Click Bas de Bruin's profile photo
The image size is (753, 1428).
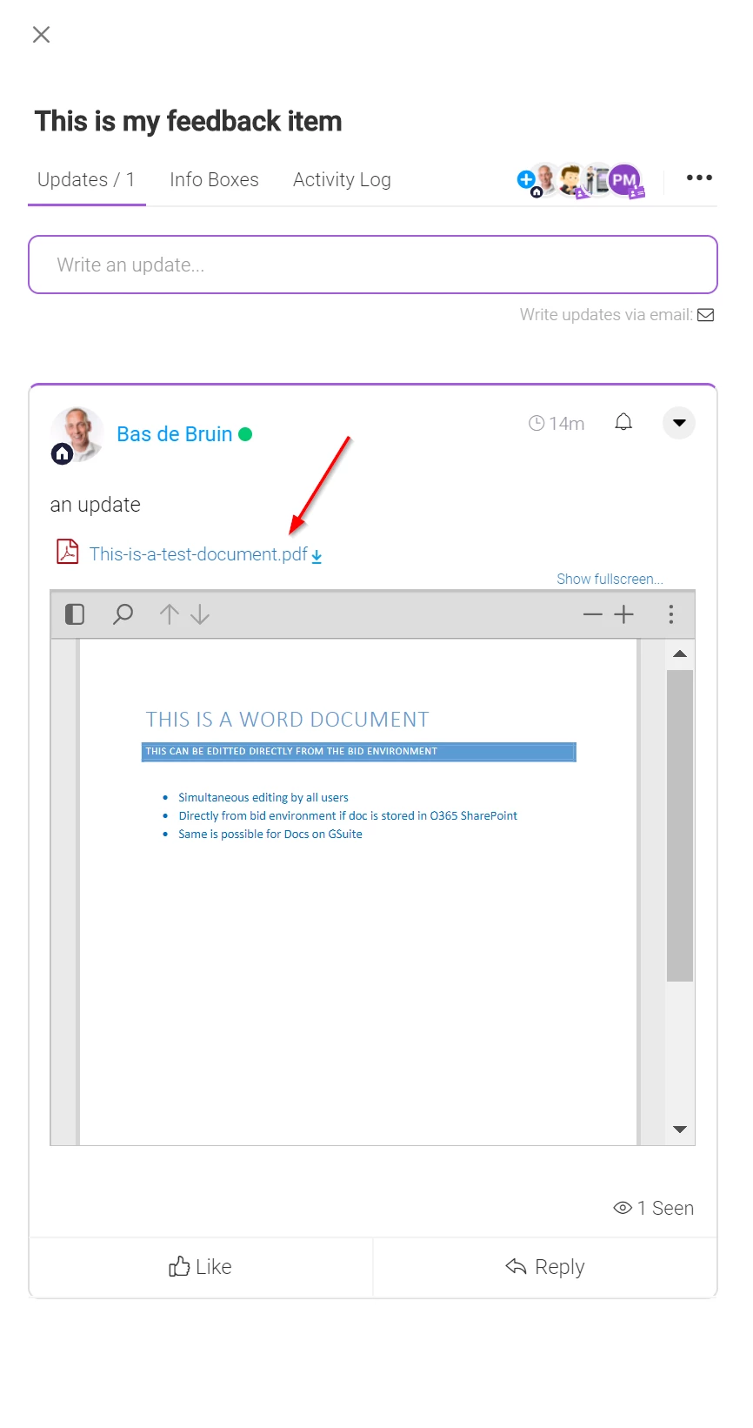(77, 433)
